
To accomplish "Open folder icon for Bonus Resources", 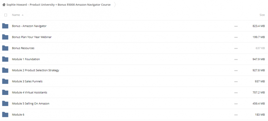I will (x=5, y=48).
